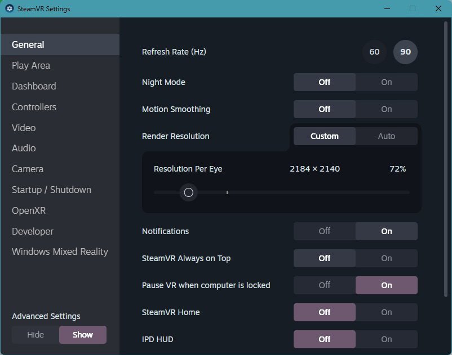Image resolution: width=452 pixels, height=355 pixels.
Task: Turn SteamVR Home off
Action: pos(324,312)
